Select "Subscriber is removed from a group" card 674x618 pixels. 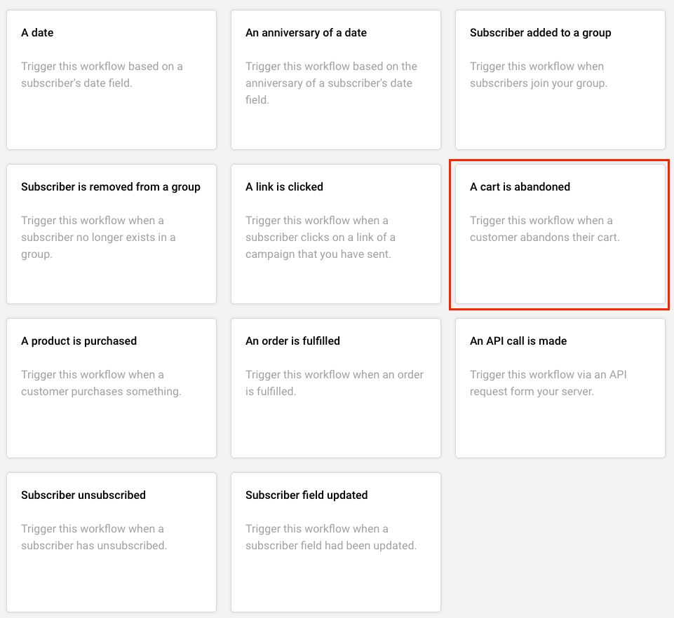coord(112,233)
